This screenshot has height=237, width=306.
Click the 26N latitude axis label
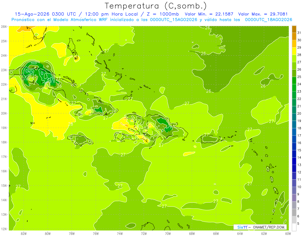(4, 27)
